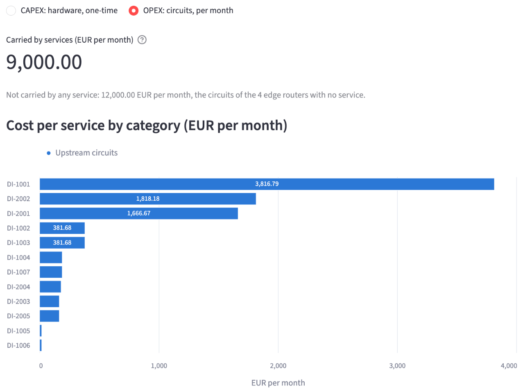Image resolution: width=523 pixels, height=390 pixels.
Task: Click the DI-1001 bar showing 3,816.79
Action: click(267, 184)
